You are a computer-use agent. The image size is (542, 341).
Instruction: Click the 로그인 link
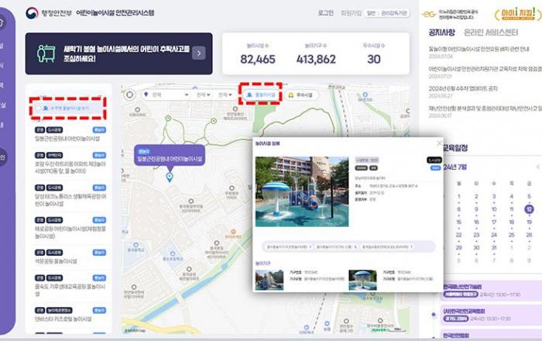pos(326,13)
